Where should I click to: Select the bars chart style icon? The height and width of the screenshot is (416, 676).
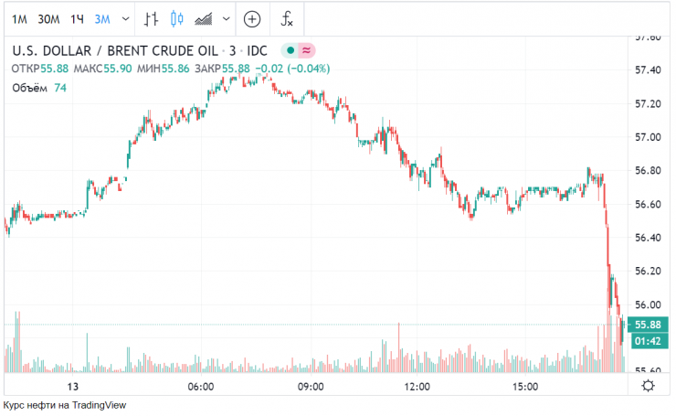153,18
